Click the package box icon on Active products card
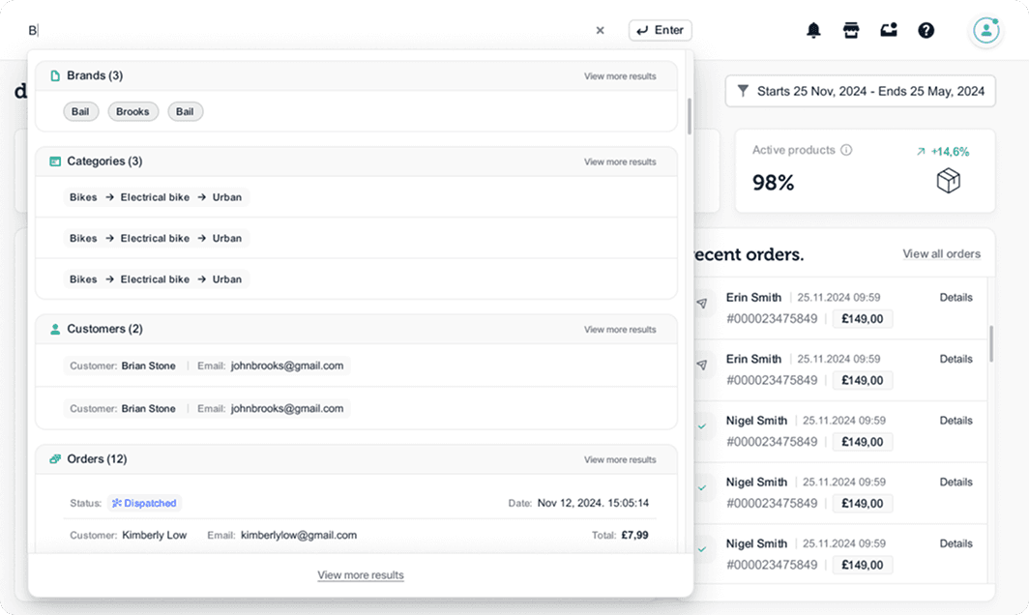 point(948,181)
